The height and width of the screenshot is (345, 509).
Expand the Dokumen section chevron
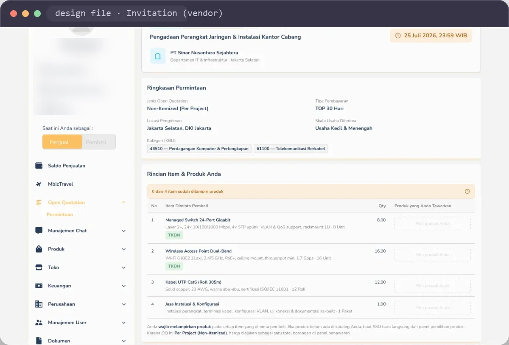tap(124, 341)
